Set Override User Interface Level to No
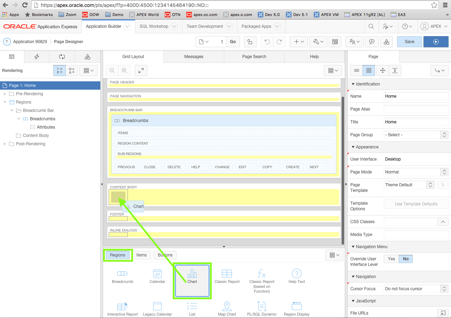451x318 pixels. 406,259
